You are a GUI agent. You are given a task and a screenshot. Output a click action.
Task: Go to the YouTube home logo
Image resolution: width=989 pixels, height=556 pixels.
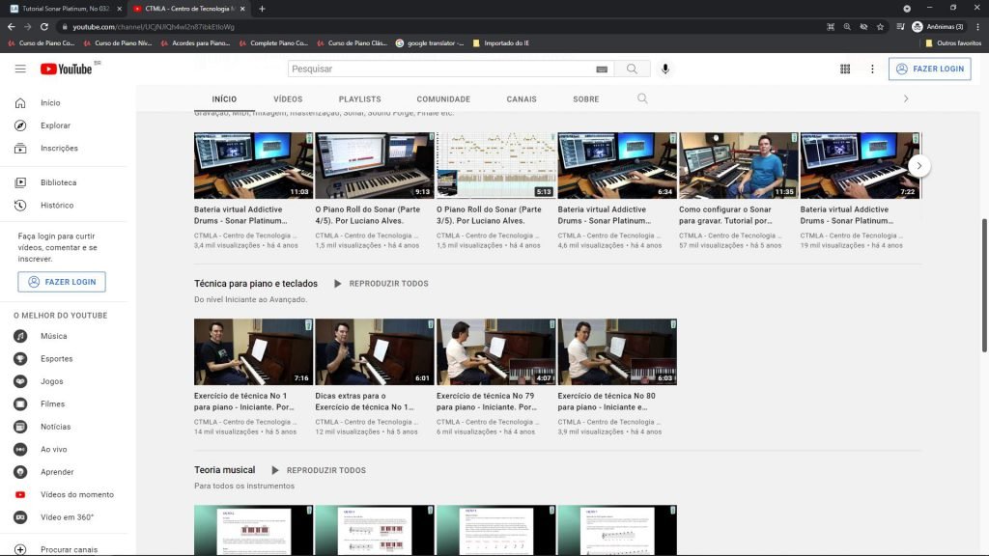67,69
